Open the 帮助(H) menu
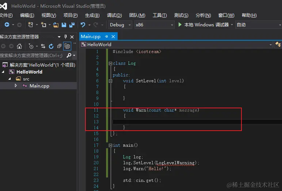This screenshot has width=282, height=191. tap(249, 15)
